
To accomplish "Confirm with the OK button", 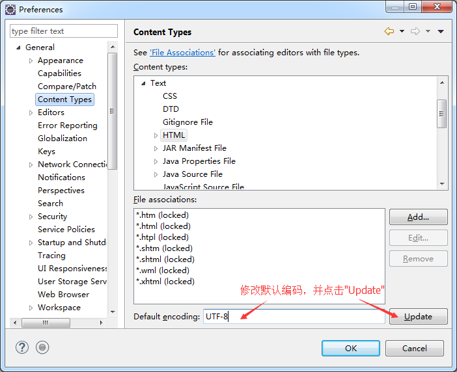I will coord(351,348).
